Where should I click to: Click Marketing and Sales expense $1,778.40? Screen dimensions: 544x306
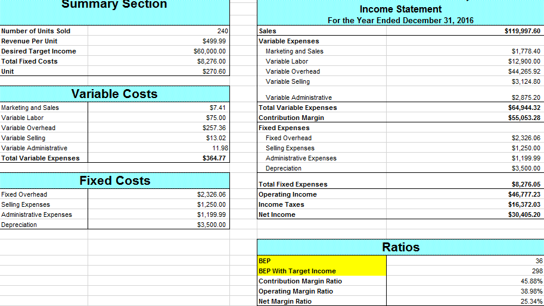526,51
